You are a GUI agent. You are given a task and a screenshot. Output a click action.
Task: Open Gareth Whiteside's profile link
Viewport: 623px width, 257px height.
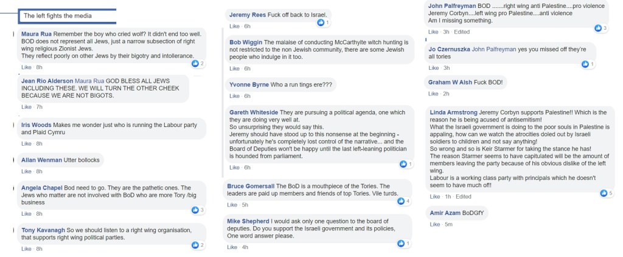point(254,112)
